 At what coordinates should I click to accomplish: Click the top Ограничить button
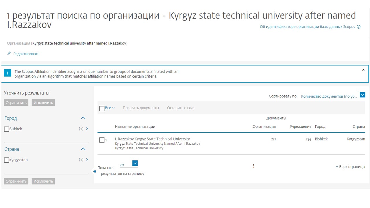pyautogui.click(x=16, y=103)
